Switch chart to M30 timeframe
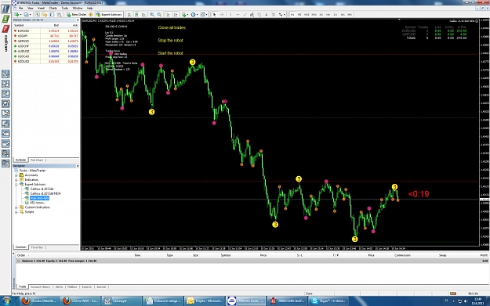This screenshot has height=306, width=490. (314, 14)
